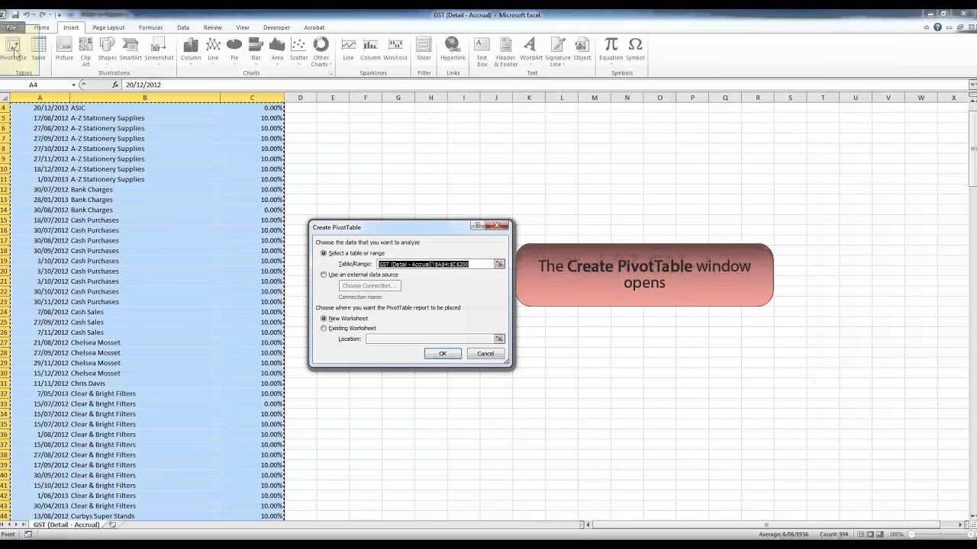Insert a Table from ribbon
This screenshot has height=549, width=977.
38,50
